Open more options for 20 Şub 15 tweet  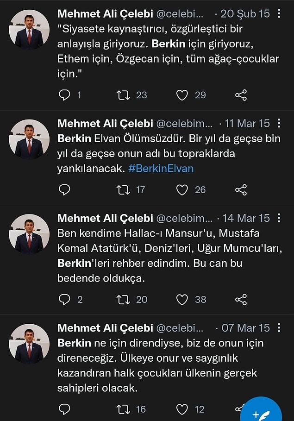(279, 13)
